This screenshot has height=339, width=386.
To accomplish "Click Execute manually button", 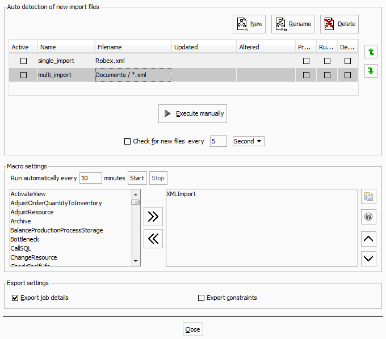I will point(192,113).
